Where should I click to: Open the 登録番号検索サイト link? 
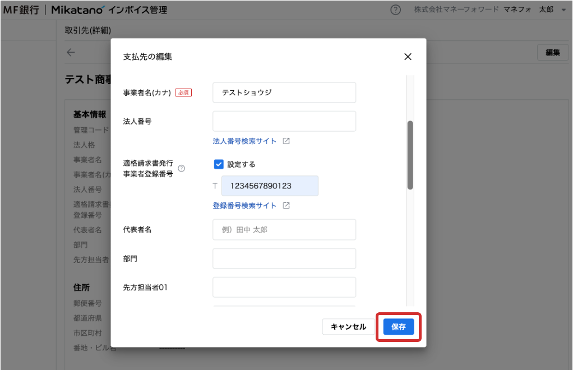pyautogui.click(x=244, y=206)
